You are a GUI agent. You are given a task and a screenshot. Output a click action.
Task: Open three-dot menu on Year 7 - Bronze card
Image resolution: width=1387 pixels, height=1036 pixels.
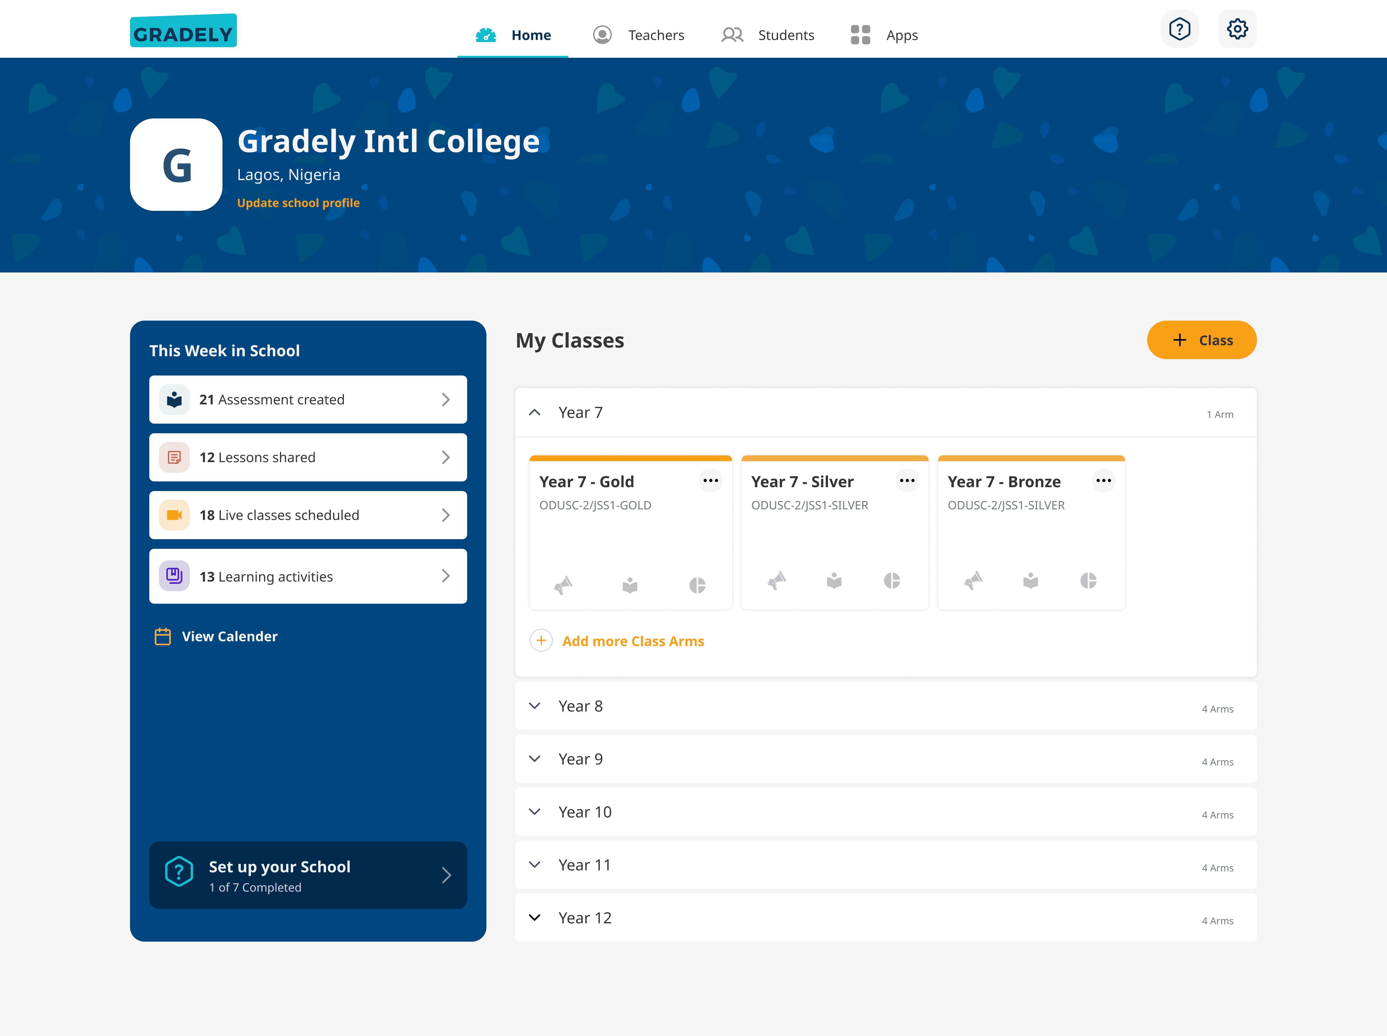coord(1103,481)
